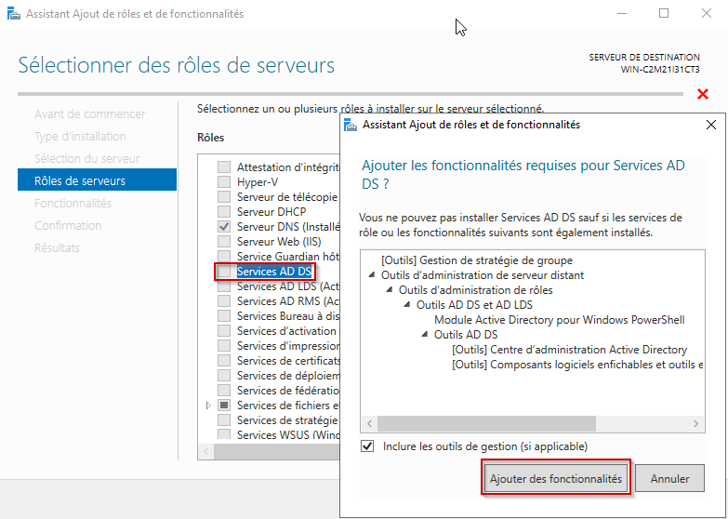
Task: Select the Rôles de serveurs step
Action: [x=97, y=180]
